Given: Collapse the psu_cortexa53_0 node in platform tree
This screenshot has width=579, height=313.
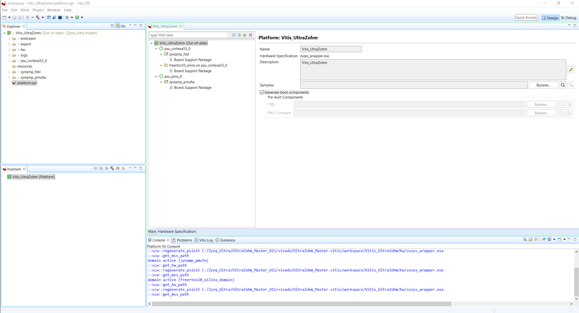Looking at the screenshot, I should (x=156, y=49).
